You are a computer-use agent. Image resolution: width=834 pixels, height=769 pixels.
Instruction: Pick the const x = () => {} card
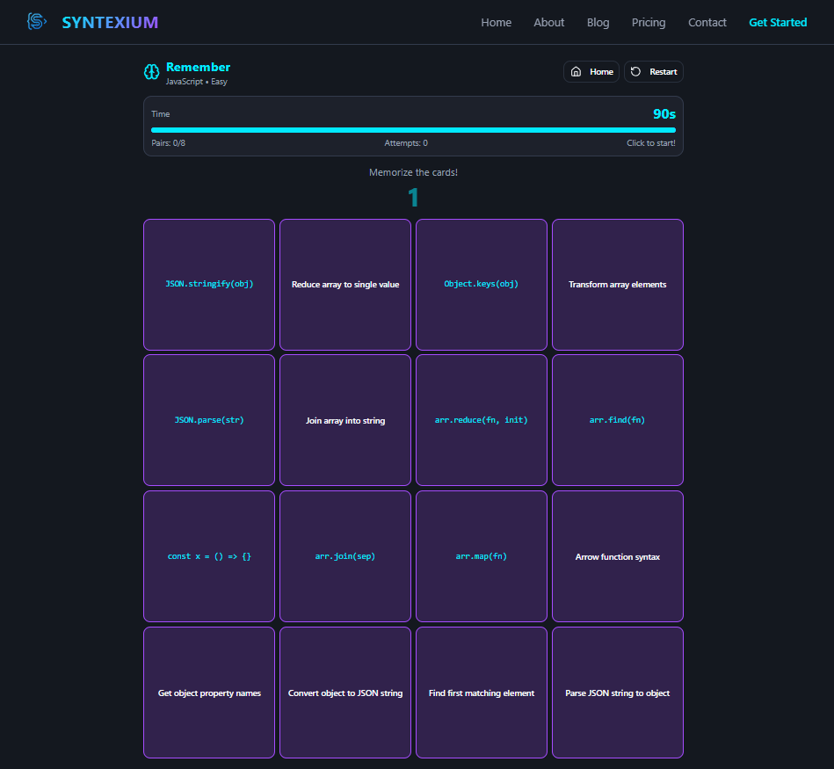pyautogui.click(x=209, y=556)
